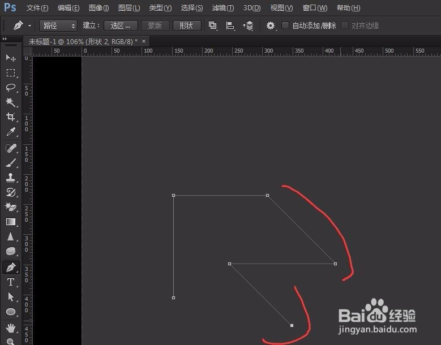Toggle the 对齐边缘 checkbox
441x345 pixels.
click(344, 25)
